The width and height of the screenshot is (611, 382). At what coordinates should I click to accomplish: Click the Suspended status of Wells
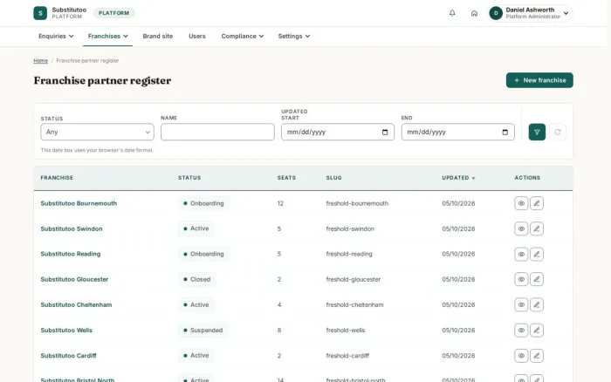(x=203, y=331)
